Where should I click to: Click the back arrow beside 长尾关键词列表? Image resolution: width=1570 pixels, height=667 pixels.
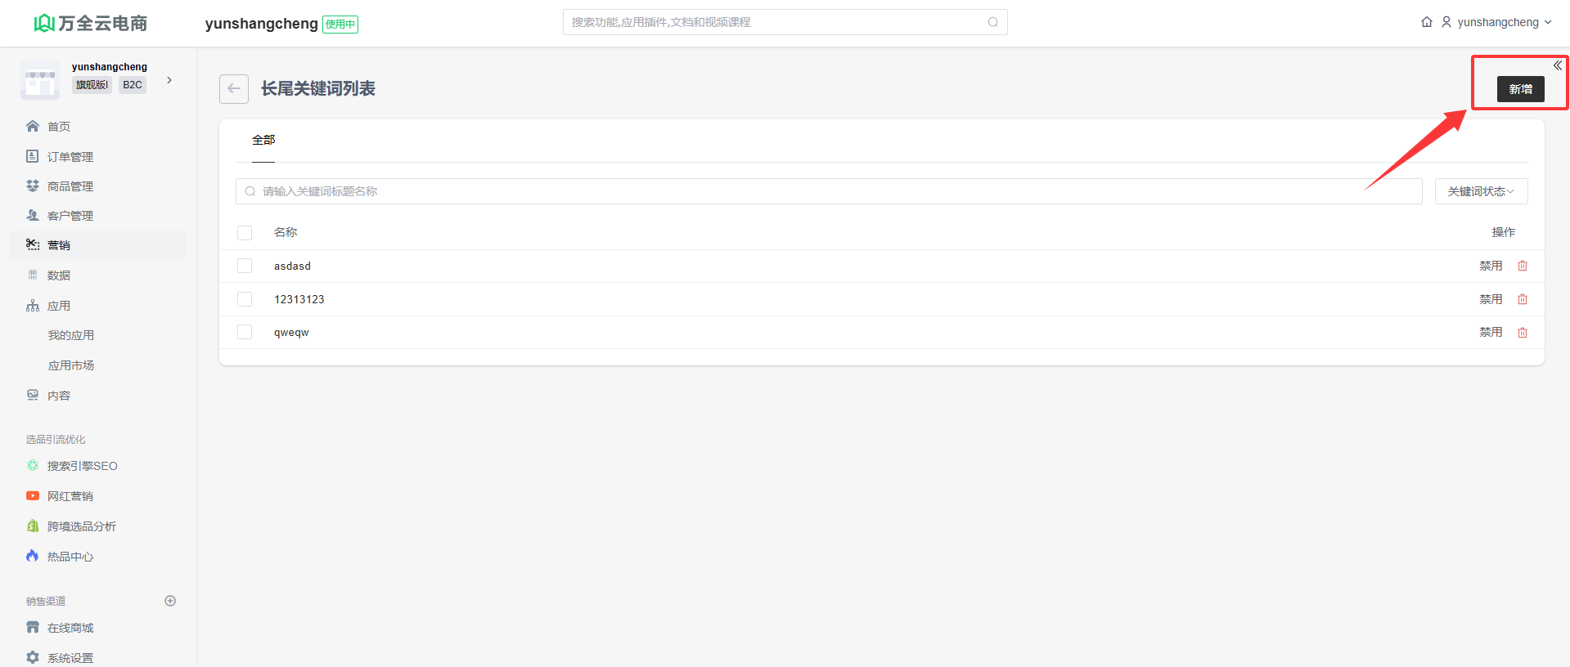pyautogui.click(x=234, y=89)
